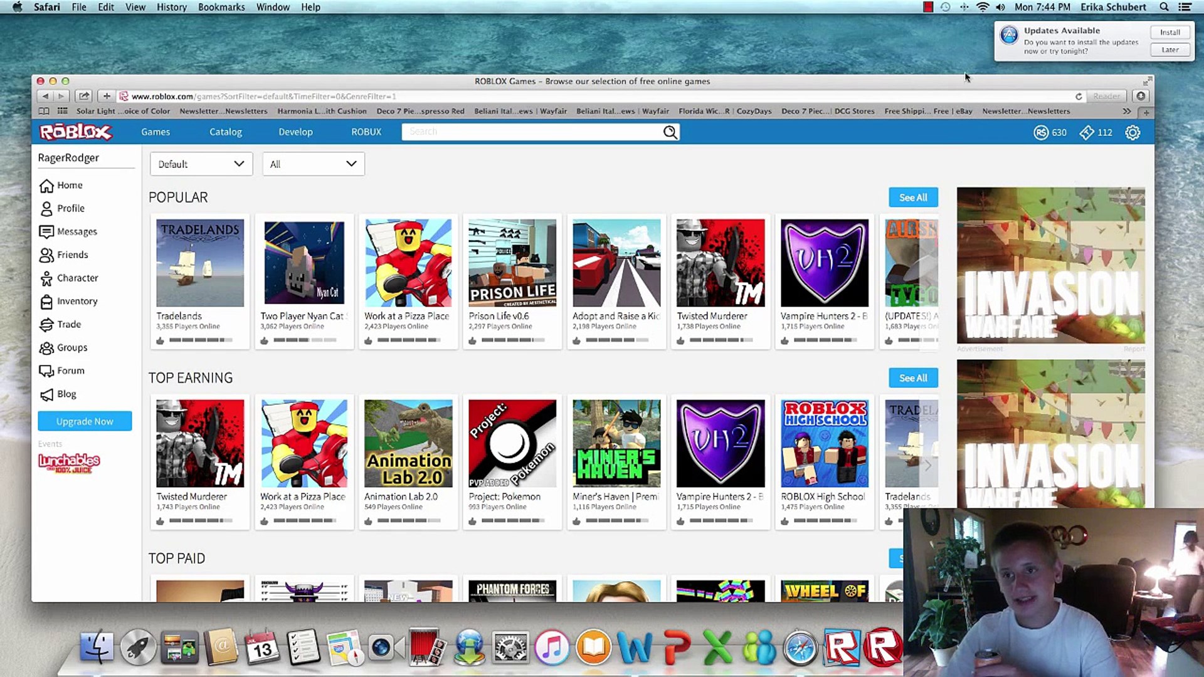
Task: Click the Safari reload page icon
Action: coord(1079,97)
